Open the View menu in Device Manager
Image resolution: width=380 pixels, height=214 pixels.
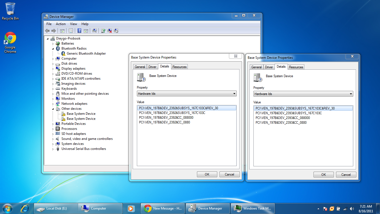click(x=73, y=24)
